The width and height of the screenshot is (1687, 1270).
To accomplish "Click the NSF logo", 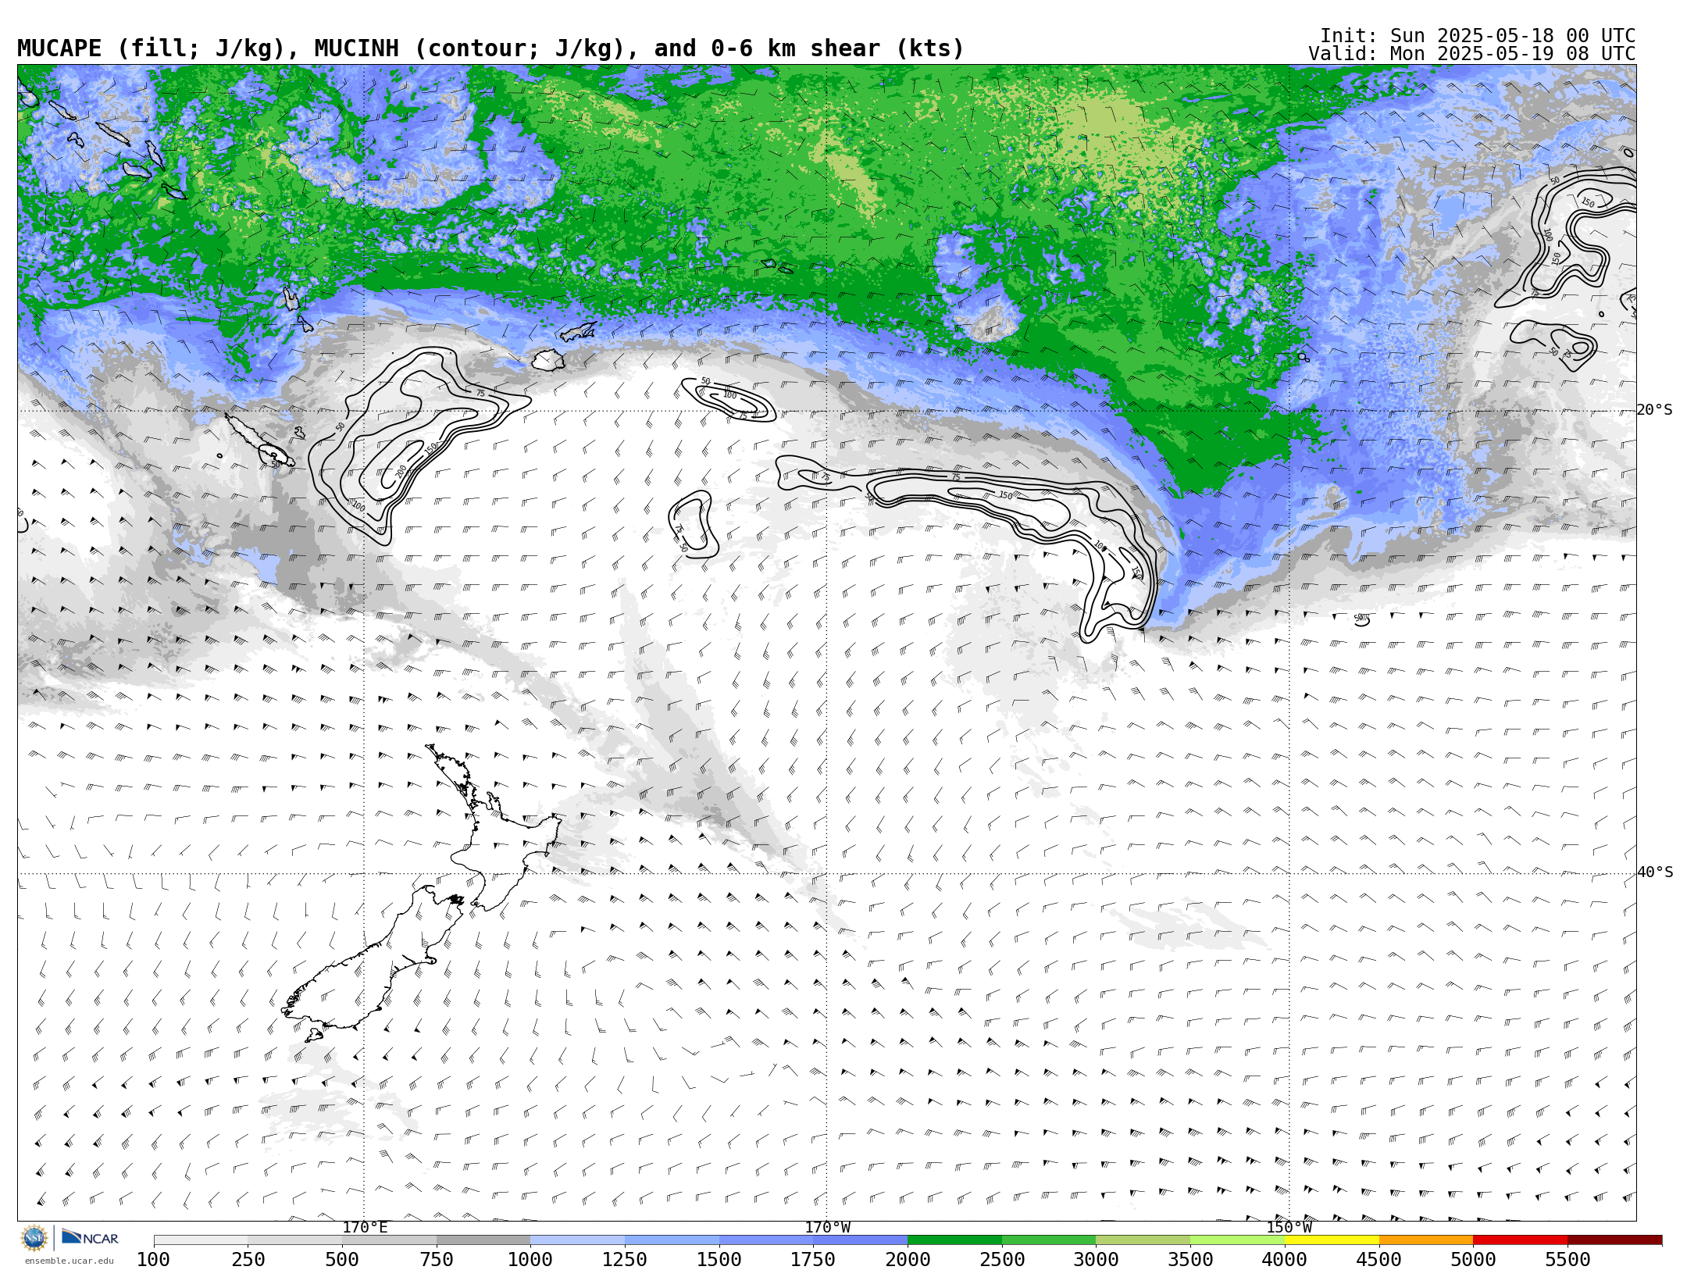I will (x=34, y=1238).
